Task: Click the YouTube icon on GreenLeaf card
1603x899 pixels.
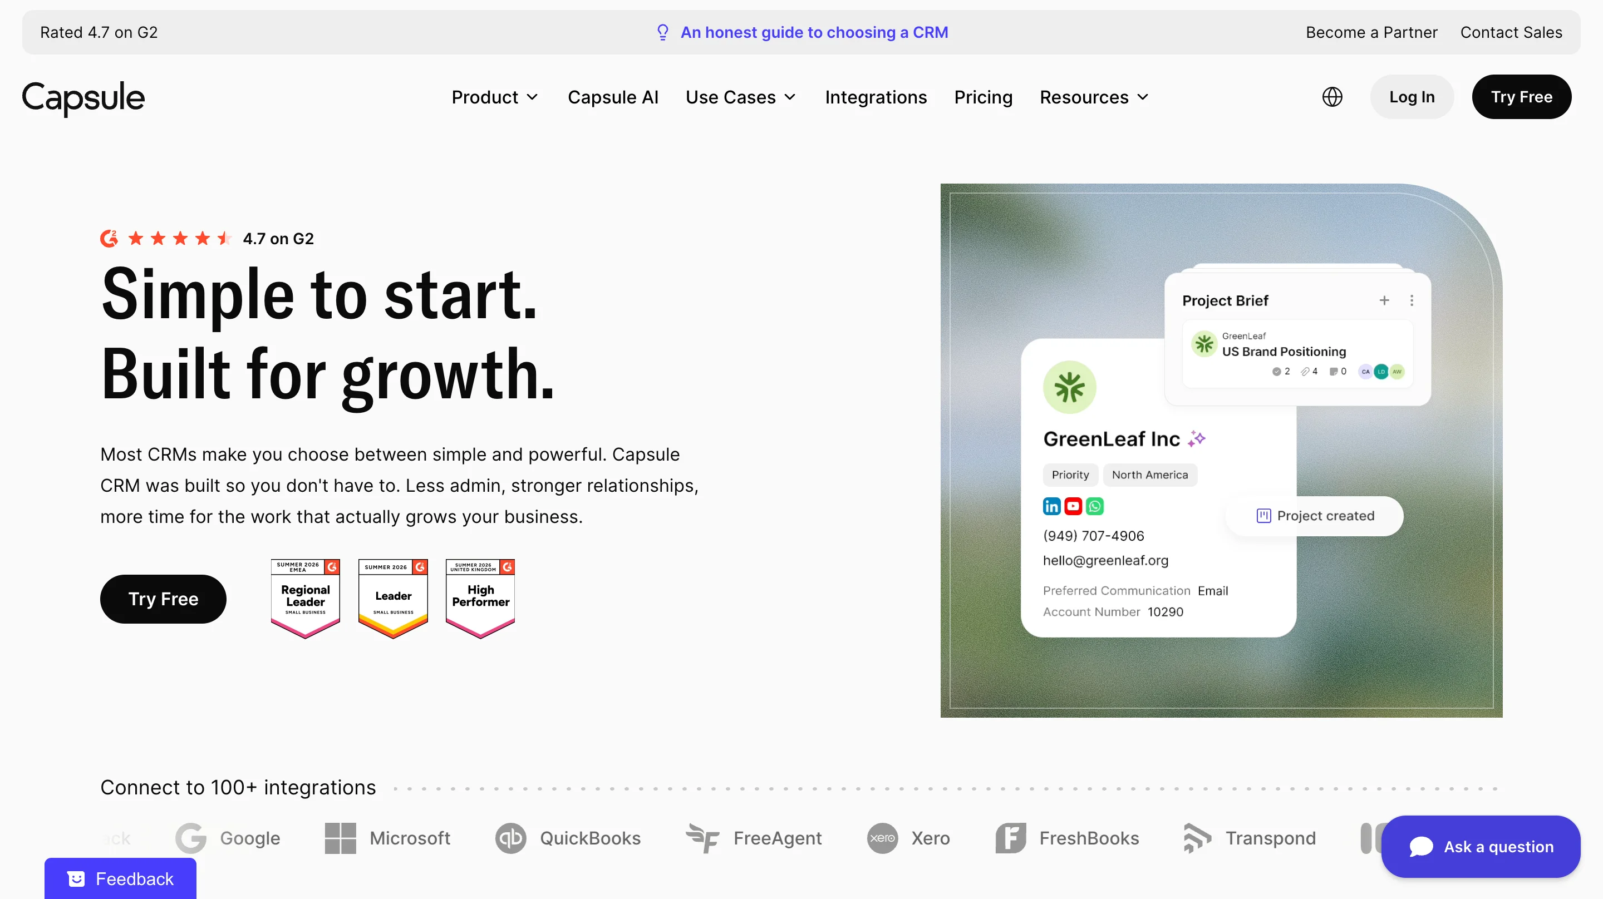Action: point(1073,506)
